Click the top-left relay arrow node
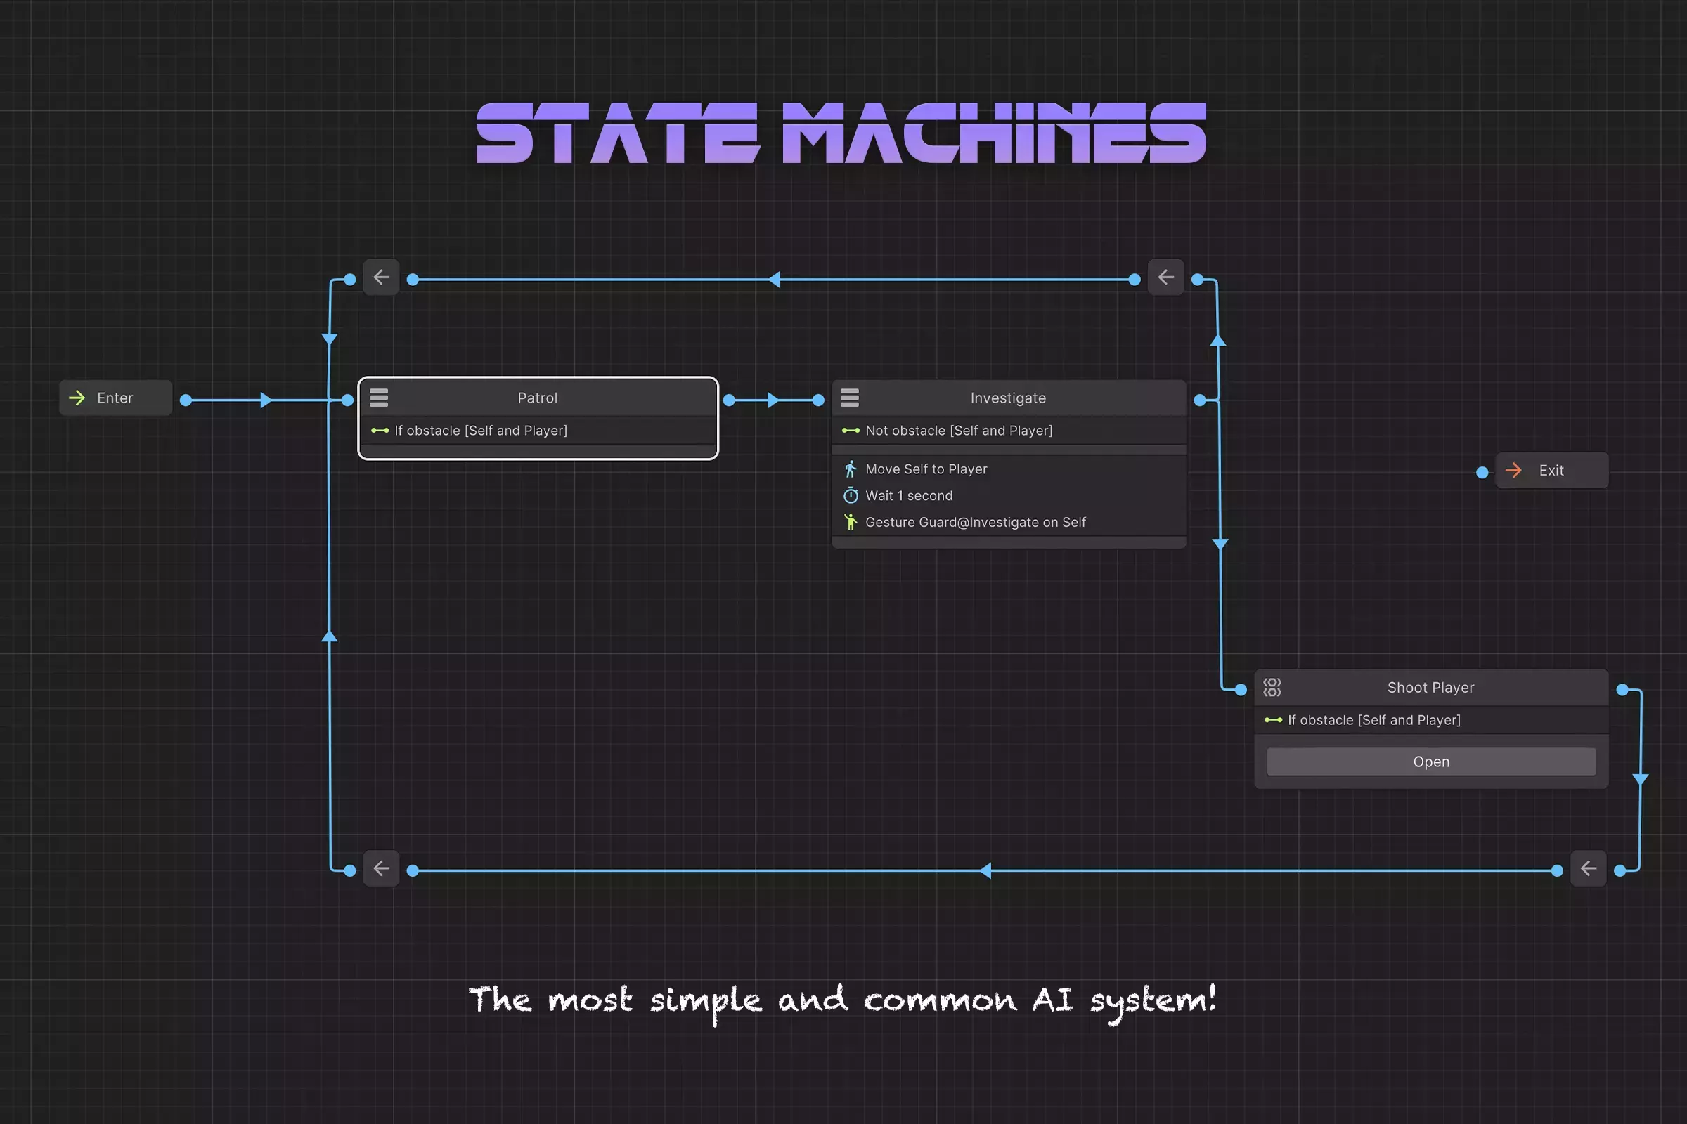 click(x=381, y=277)
